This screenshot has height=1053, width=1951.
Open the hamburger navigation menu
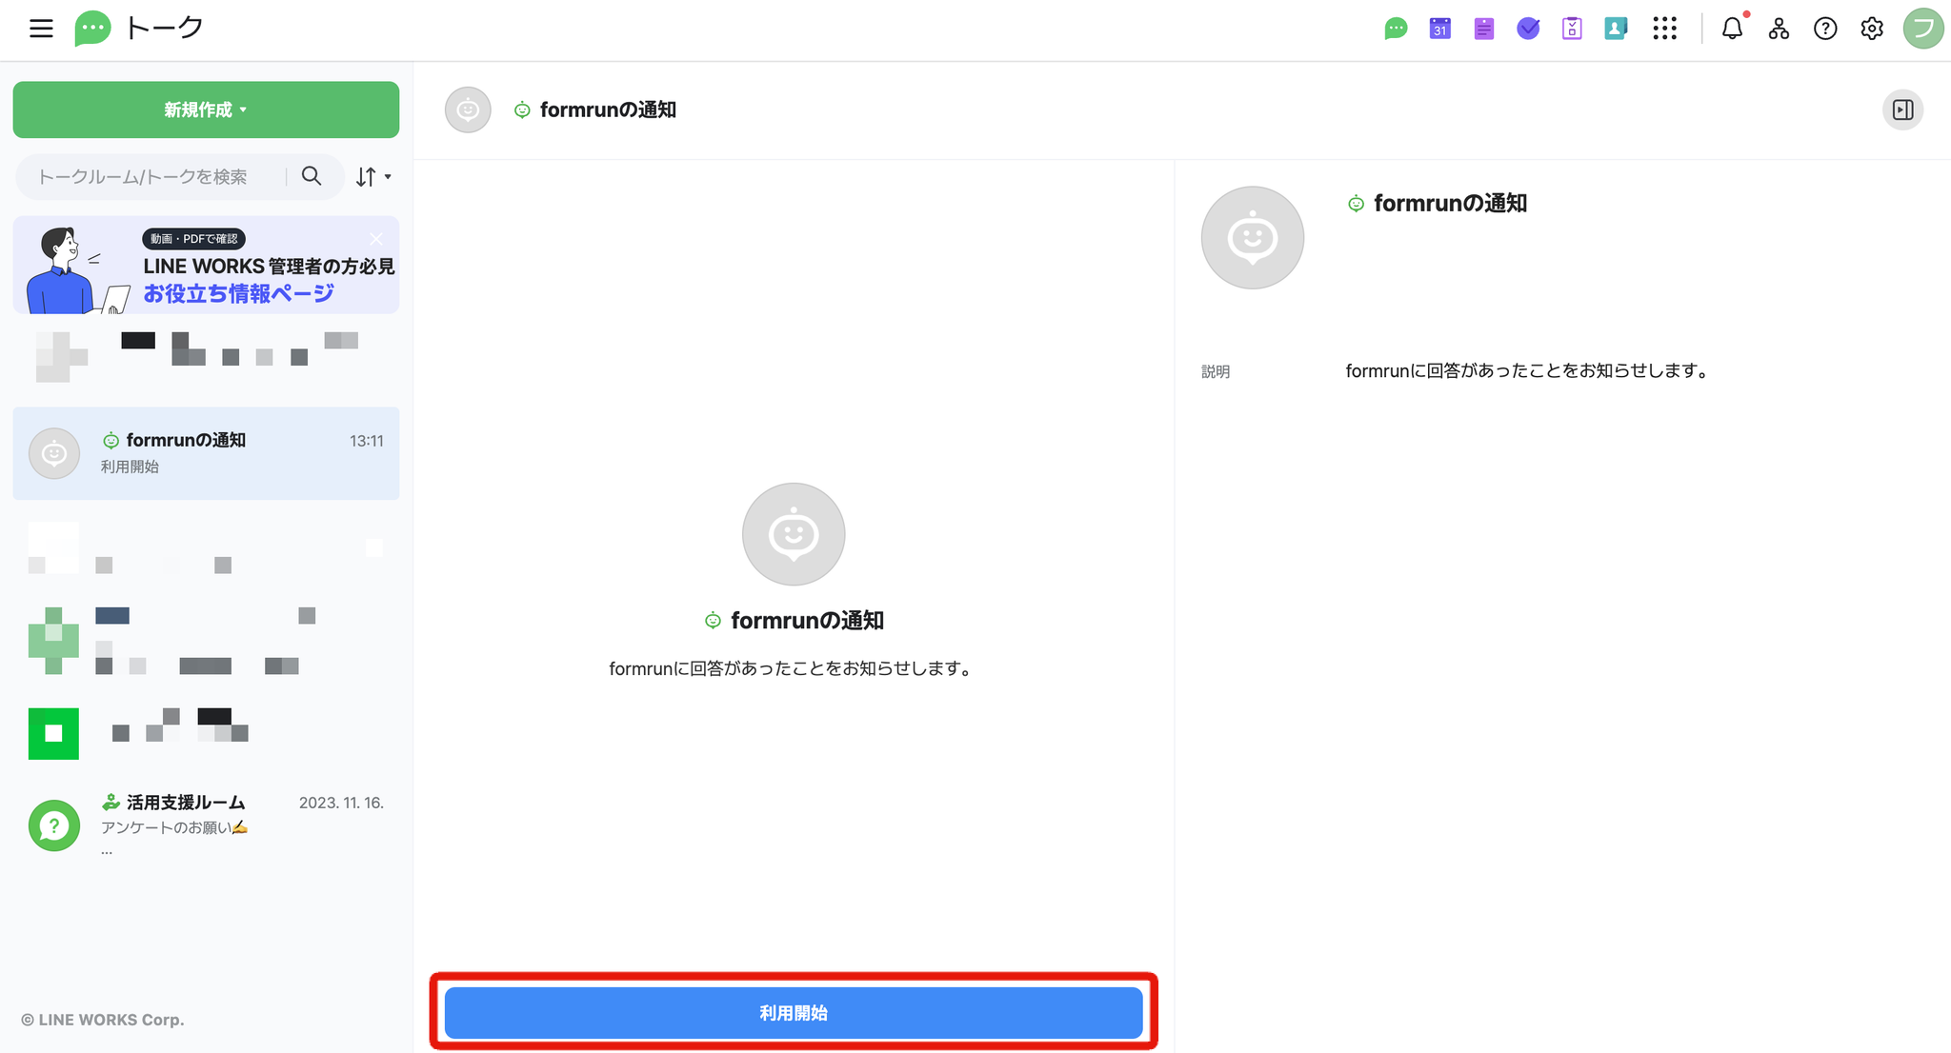coord(41,29)
